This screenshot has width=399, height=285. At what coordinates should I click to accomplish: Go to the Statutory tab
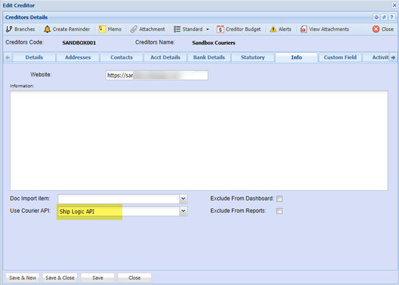(x=253, y=57)
